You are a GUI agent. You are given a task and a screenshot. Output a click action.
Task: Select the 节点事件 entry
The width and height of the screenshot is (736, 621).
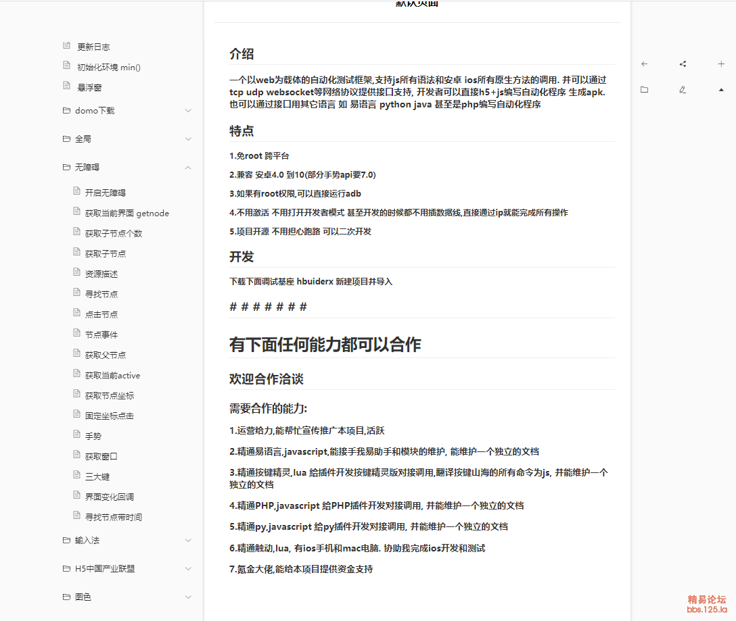point(101,335)
